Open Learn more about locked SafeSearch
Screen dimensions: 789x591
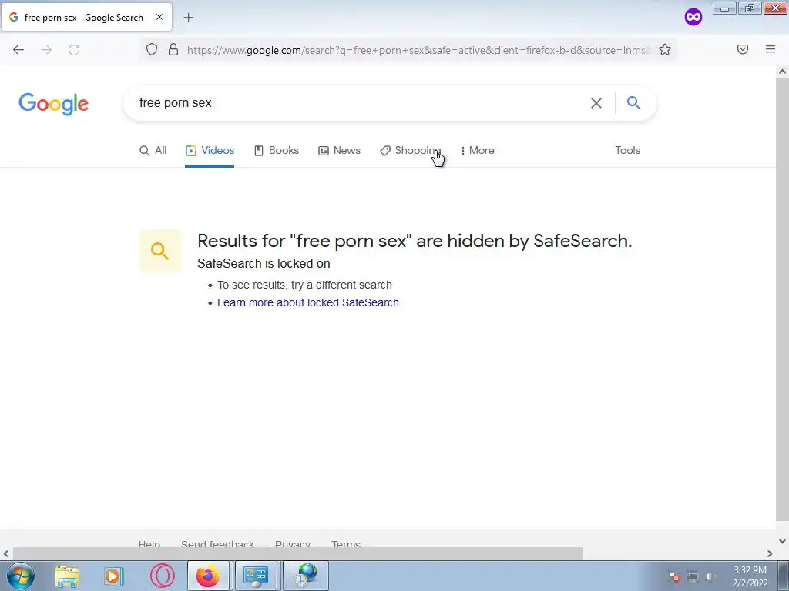pyautogui.click(x=308, y=302)
